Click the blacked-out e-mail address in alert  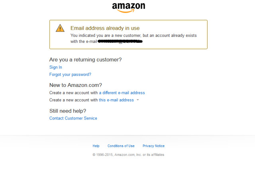click(120, 41)
